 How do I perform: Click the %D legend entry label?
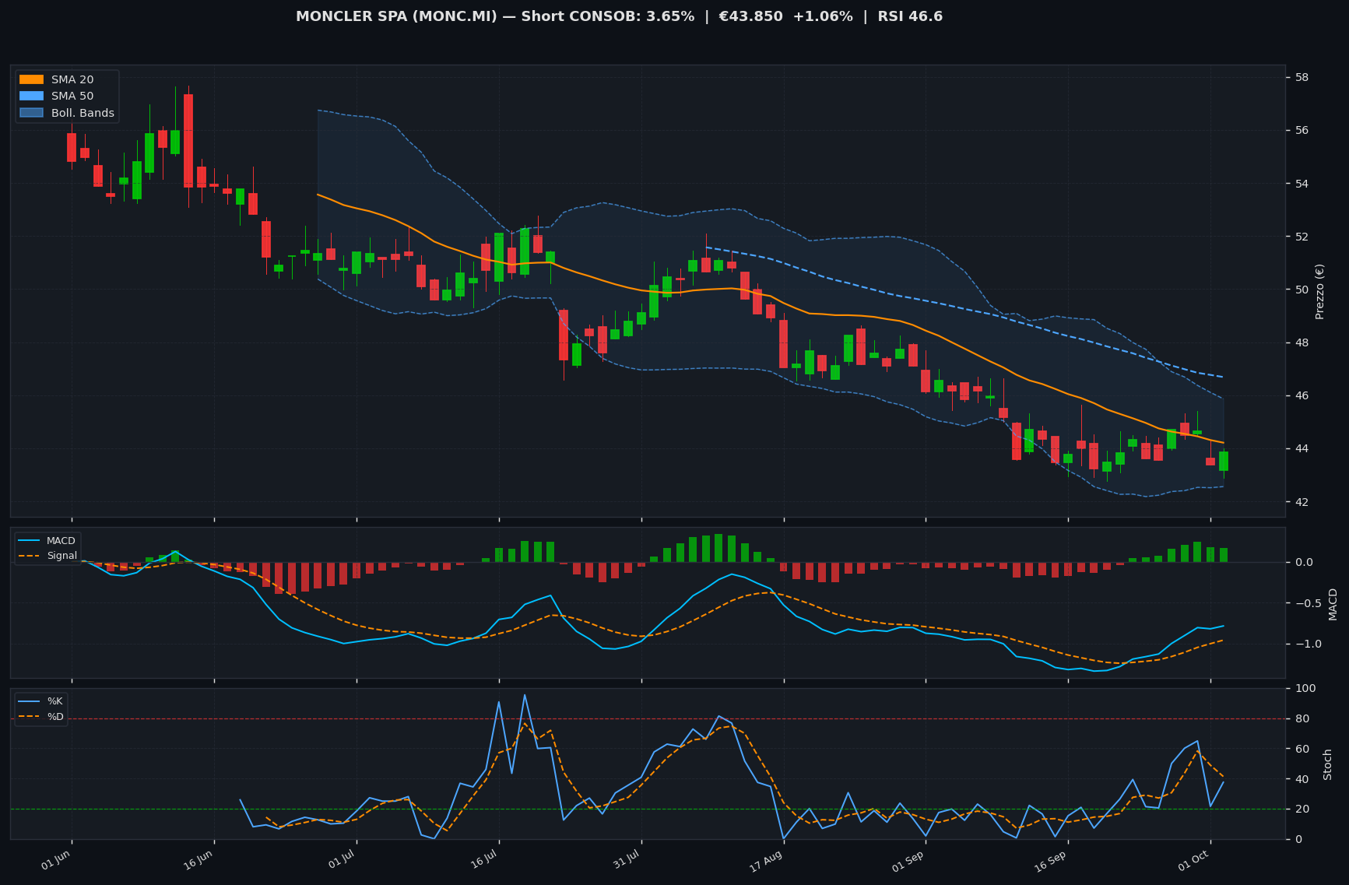point(55,717)
